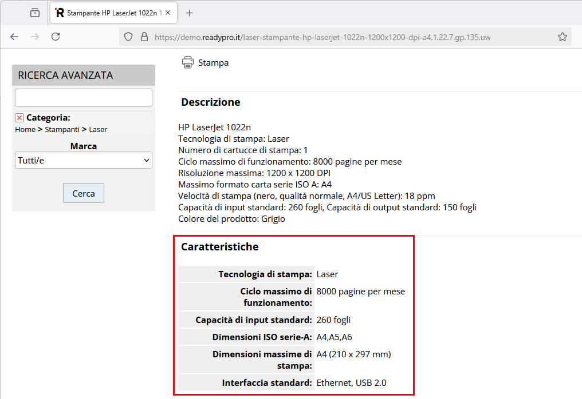The image size is (582, 399).
Task: Click the 'Tecnologia di stampa:' table label
Action: 265,274
